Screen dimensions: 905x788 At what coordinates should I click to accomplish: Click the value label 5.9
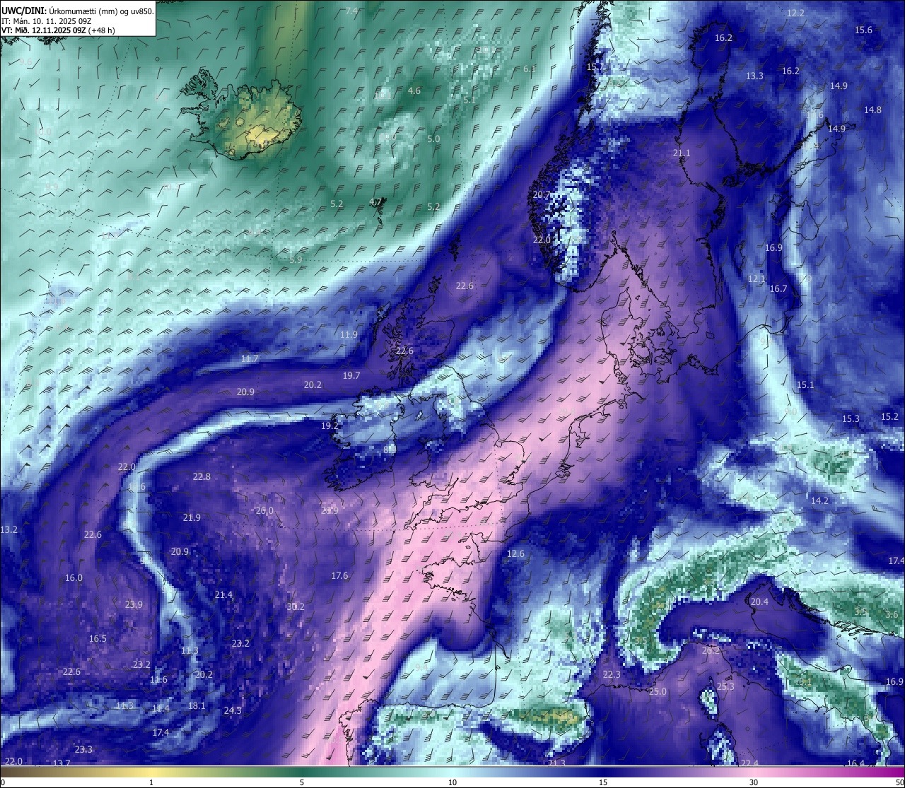point(296,259)
